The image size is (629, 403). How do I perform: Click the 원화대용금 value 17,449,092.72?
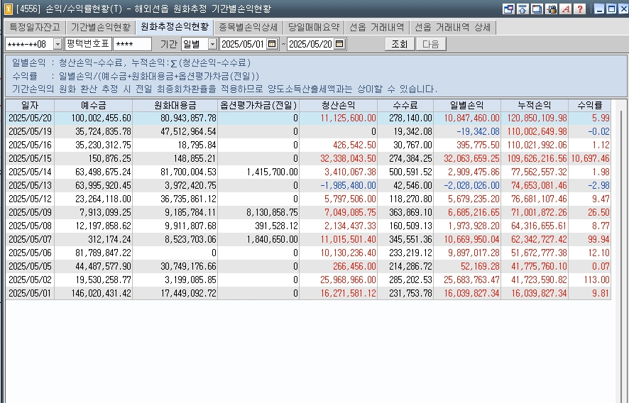pos(189,293)
